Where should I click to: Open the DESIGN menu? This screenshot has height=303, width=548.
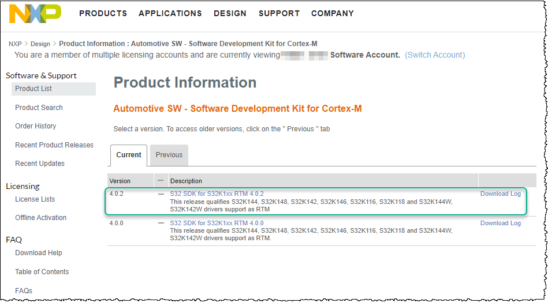coord(230,13)
